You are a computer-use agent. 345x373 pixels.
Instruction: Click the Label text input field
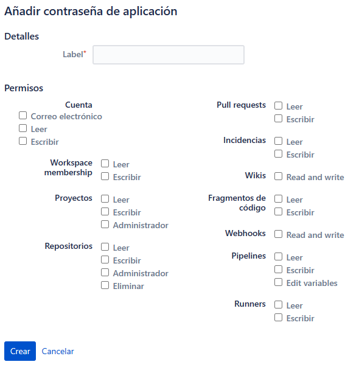[x=168, y=55]
